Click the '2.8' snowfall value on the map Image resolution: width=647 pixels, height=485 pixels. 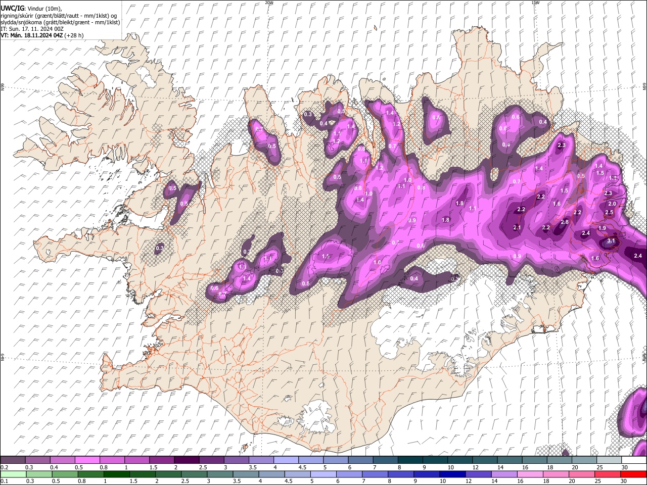565,222
